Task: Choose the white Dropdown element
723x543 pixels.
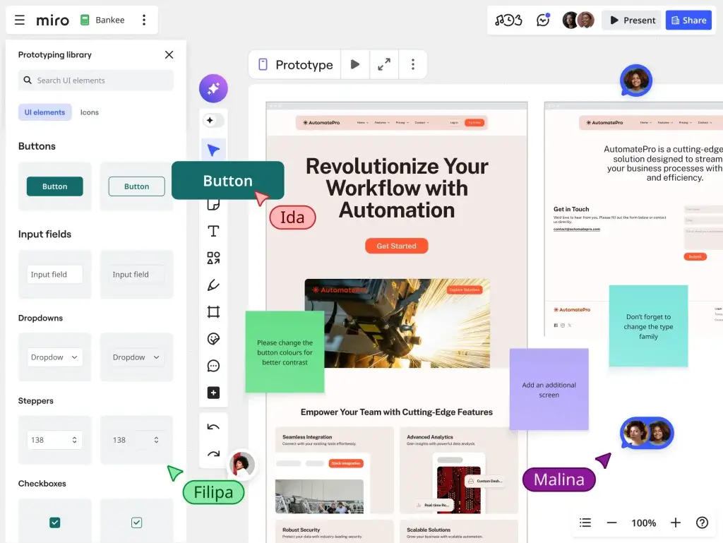Action: pyautogui.click(x=55, y=357)
